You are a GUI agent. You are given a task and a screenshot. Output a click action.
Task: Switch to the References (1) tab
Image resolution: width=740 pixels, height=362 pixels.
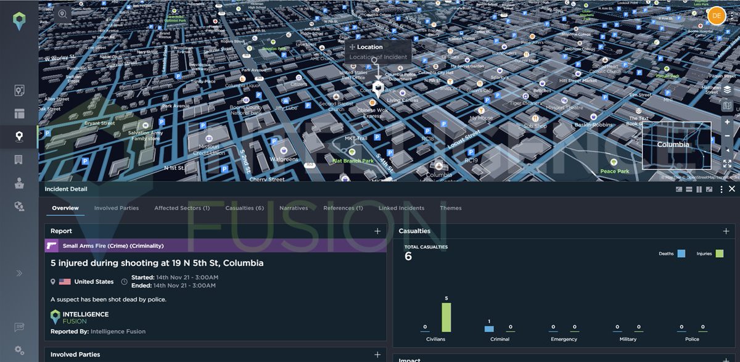tap(343, 208)
